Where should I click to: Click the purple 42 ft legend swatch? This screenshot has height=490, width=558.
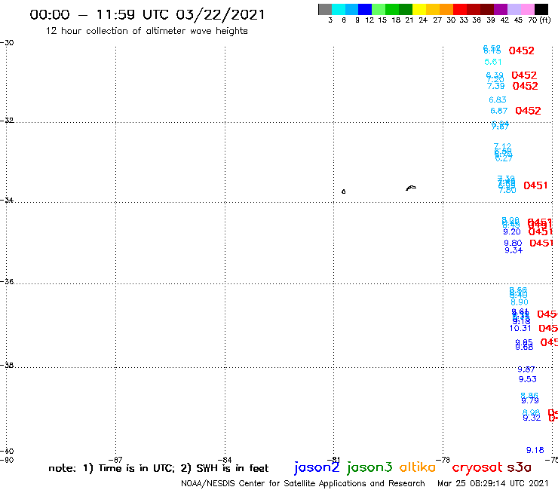coord(501,9)
